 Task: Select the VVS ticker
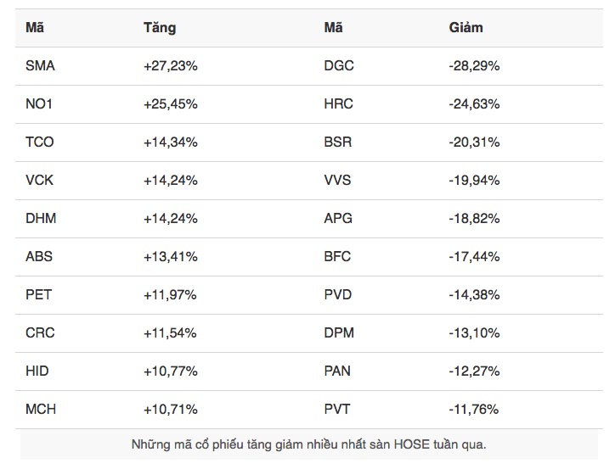pyautogui.click(x=337, y=181)
